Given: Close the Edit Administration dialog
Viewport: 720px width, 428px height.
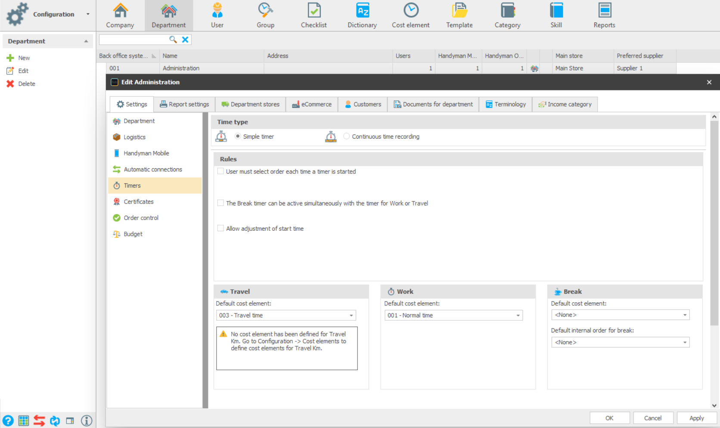Looking at the screenshot, I should pos(709,82).
